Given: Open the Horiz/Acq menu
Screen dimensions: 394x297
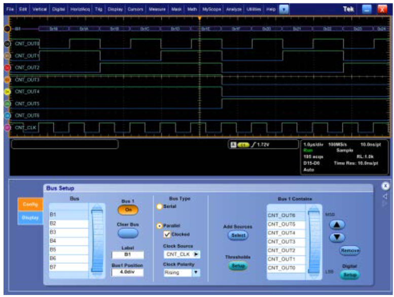Looking at the screenshot, I should coord(80,9).
